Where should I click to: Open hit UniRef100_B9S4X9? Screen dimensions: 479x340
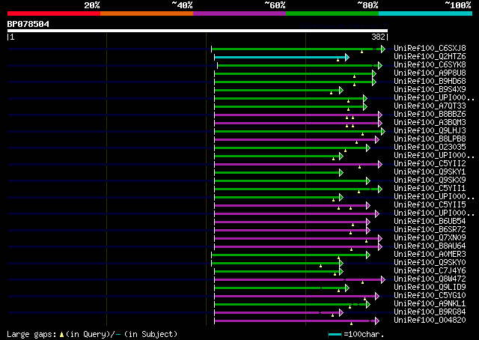(430, 89)
